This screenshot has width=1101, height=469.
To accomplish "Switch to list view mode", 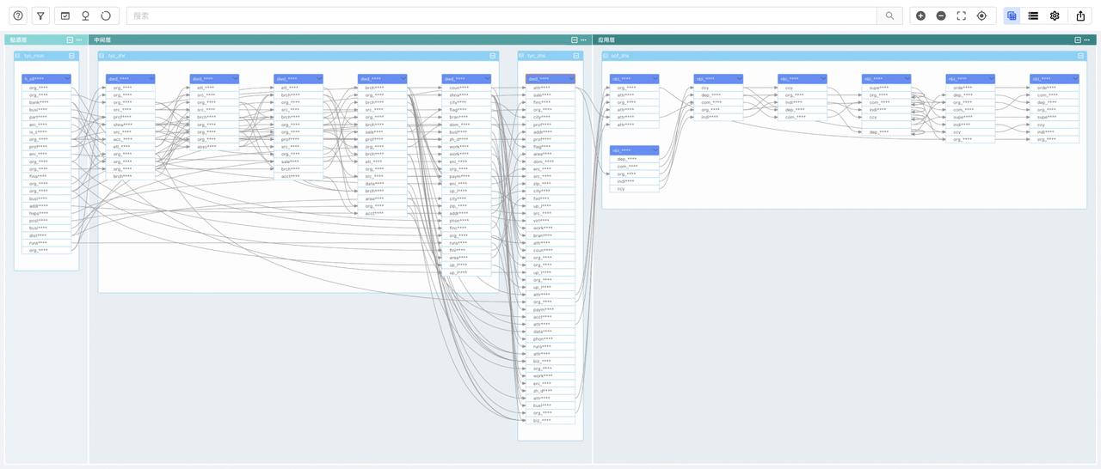I will pyautogui.click(x=1033, y=15).
